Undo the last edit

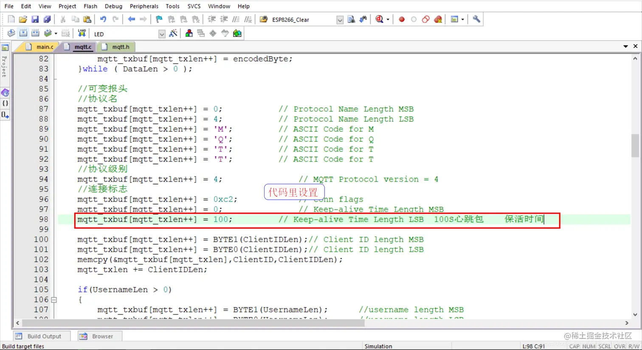103,20
